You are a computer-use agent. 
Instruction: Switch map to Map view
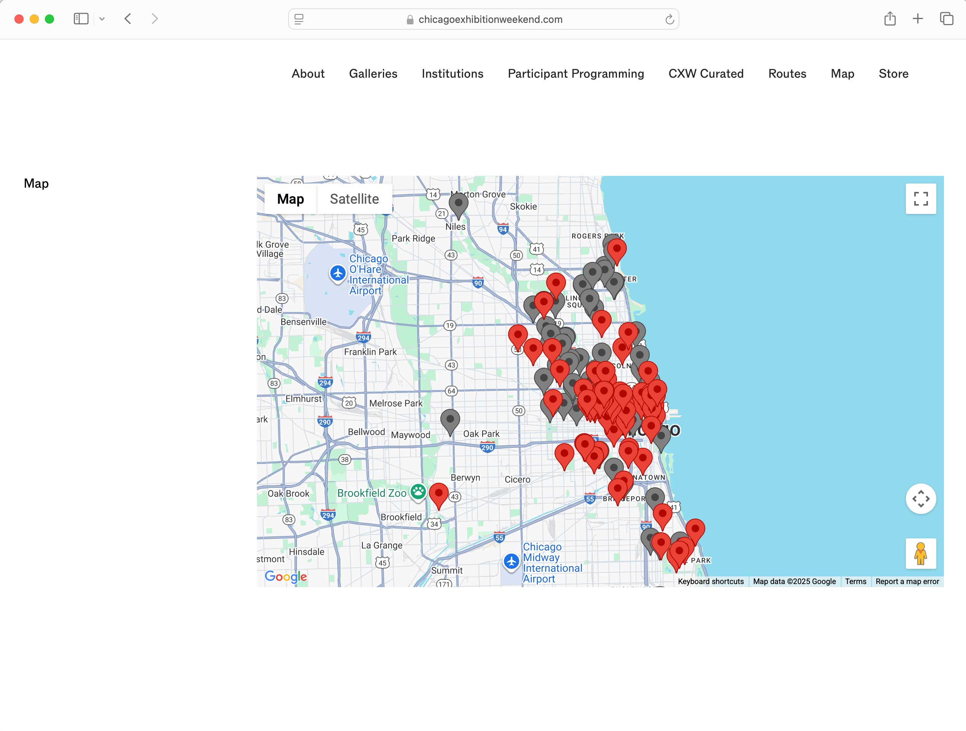point(290,199)
